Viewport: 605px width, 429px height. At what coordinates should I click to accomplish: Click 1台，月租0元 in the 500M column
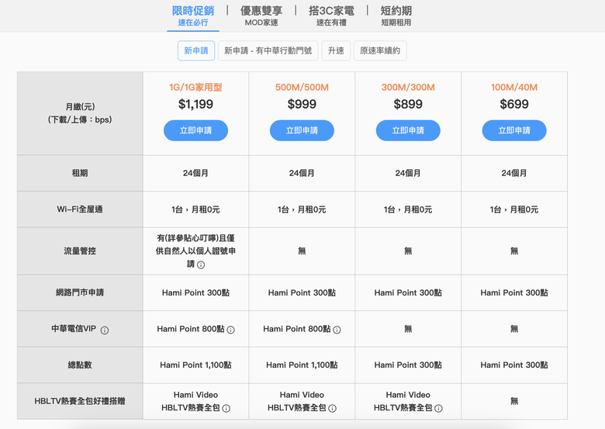tap(302, 209)
